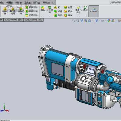
Task: Click the XYZ coordinate triad
Action: (x=4, y=108)
